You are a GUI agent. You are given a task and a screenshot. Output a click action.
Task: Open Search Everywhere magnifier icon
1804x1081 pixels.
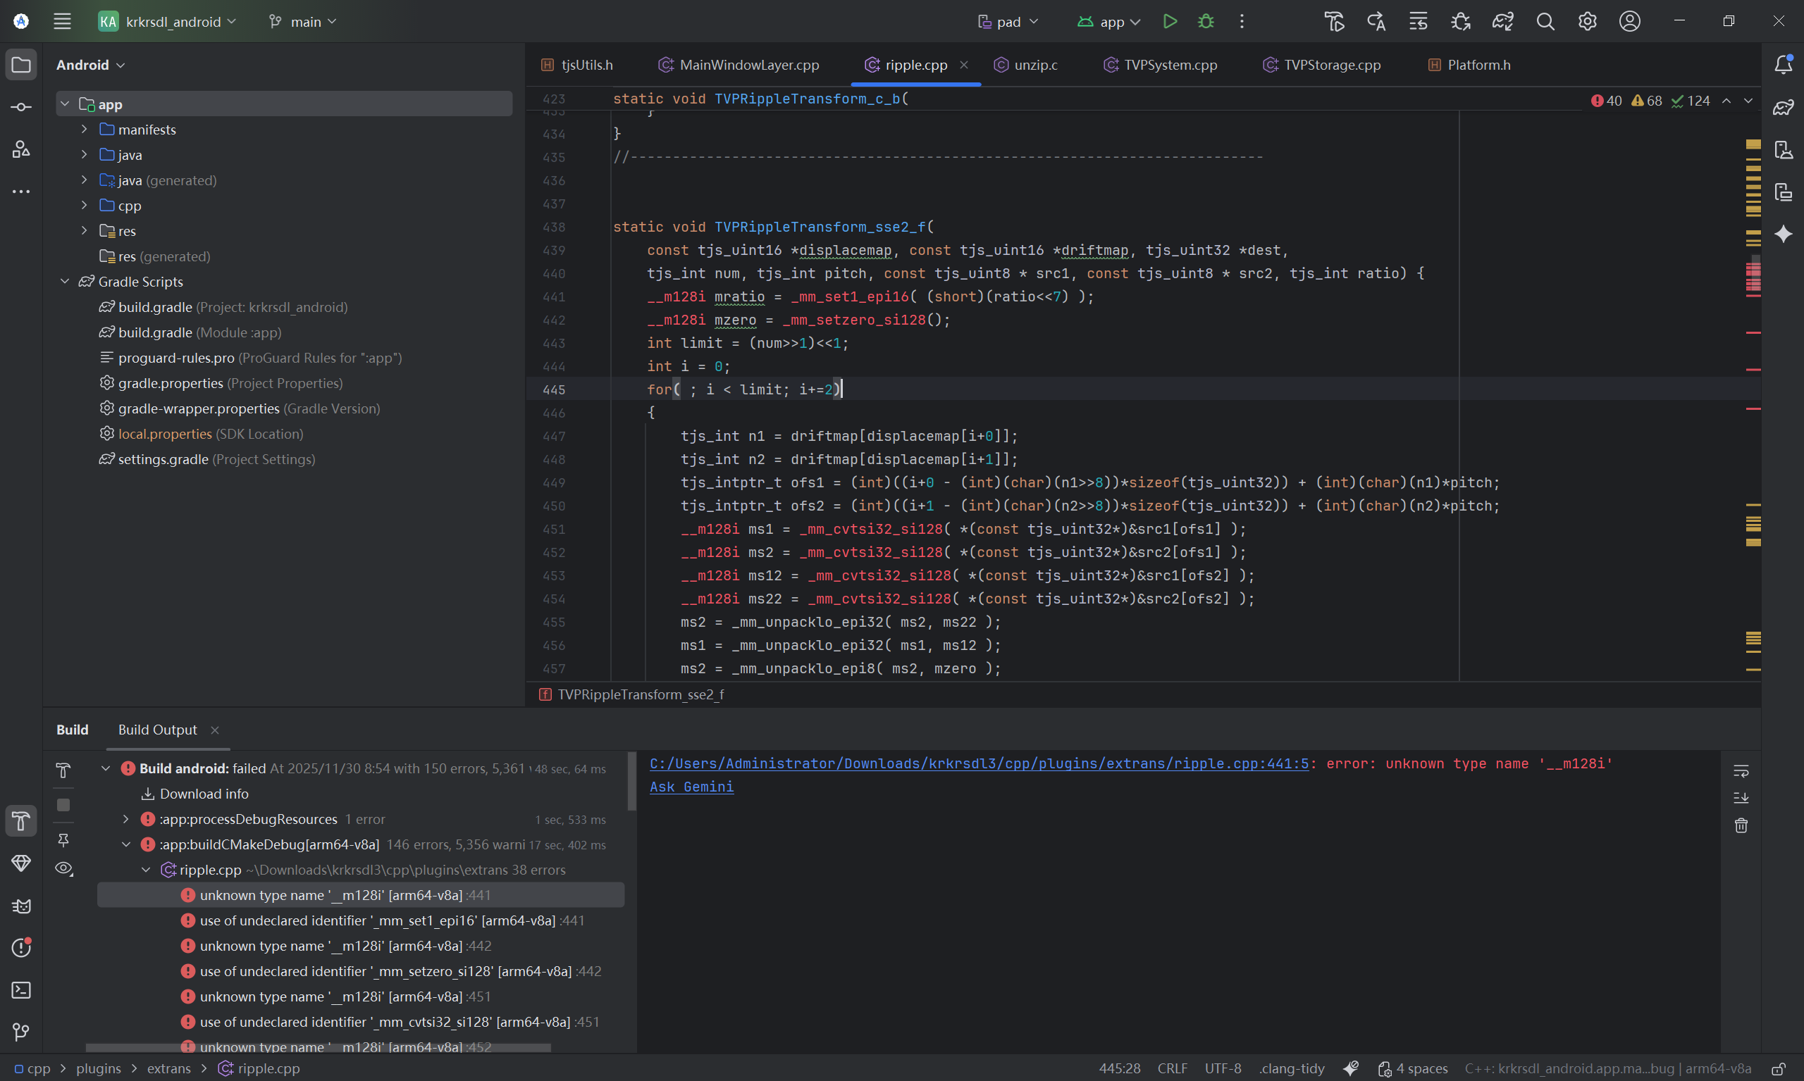pos(1545,22)
